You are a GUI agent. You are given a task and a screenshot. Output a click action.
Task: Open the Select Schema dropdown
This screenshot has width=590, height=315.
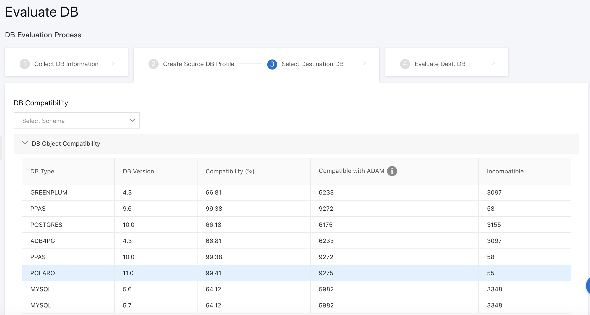coord(77,121)
